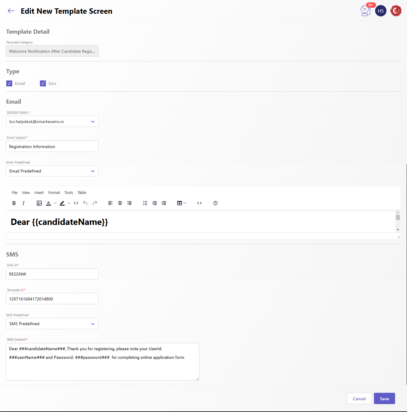Uncheck the Email type checkbox
The height and width of the screenshot is (412, 407).
(x=9, y=83)
